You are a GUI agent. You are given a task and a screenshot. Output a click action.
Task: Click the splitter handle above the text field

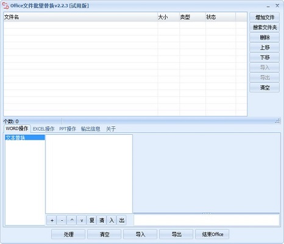(x=207, y=213)
